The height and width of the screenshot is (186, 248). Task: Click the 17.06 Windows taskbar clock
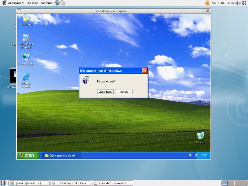pyautogui.click(x=204, y=155)
